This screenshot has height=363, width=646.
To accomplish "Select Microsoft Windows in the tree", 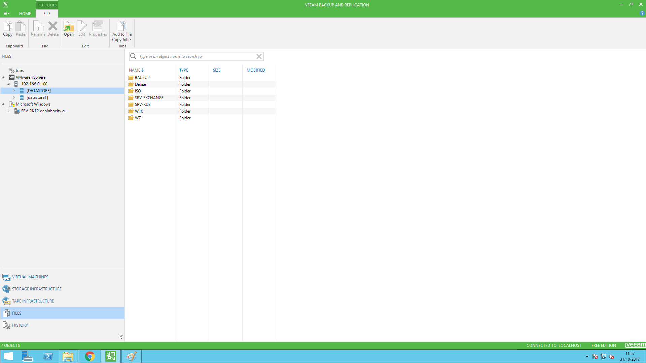I will click(x=33, y=104).
